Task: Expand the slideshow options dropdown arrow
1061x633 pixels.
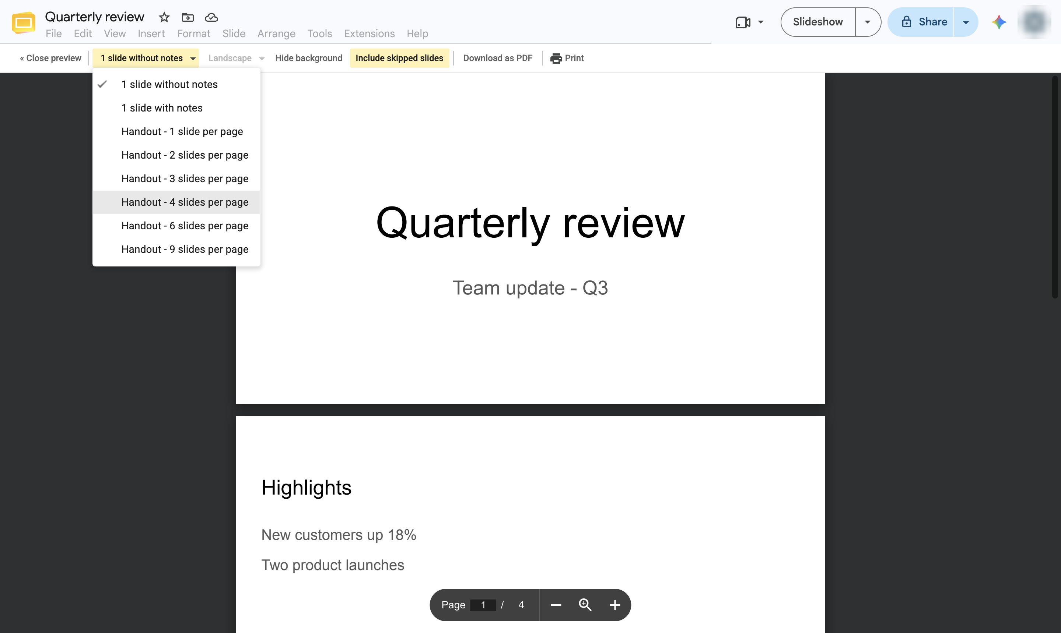Action: 867,22
